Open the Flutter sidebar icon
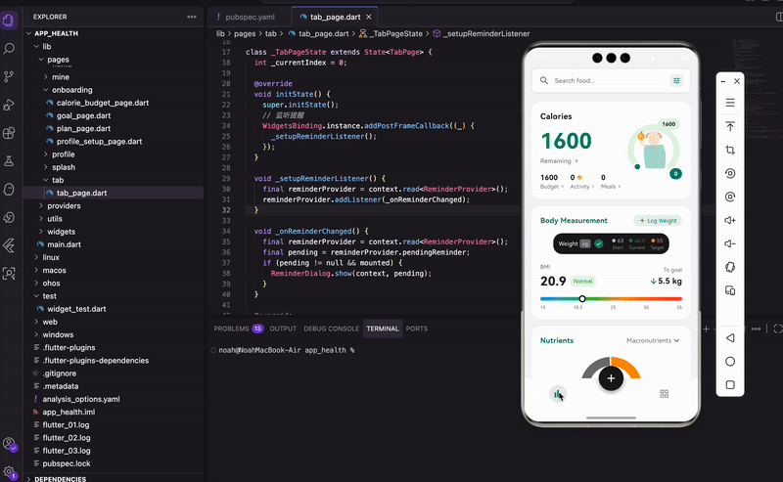The width and height of the screenshot is (783, 482). tap(9, 245)
